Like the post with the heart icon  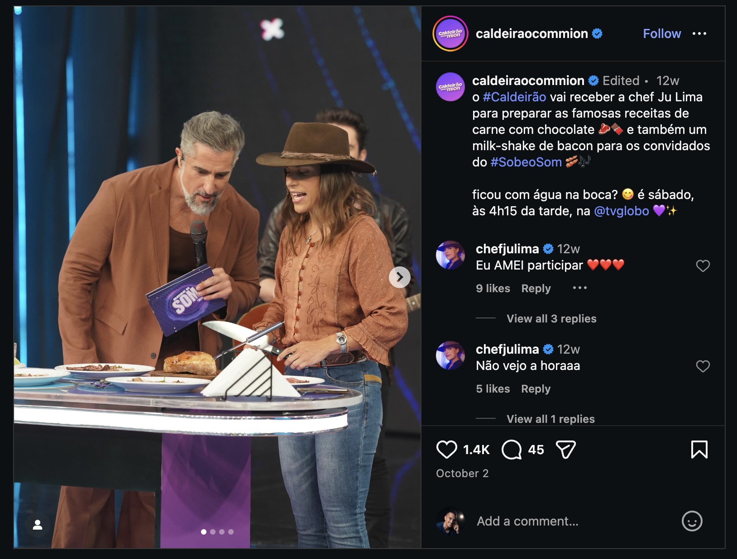(446, 450)
